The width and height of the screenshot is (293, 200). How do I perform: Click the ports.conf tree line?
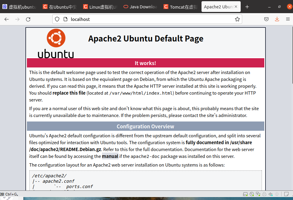coord(63,187)
